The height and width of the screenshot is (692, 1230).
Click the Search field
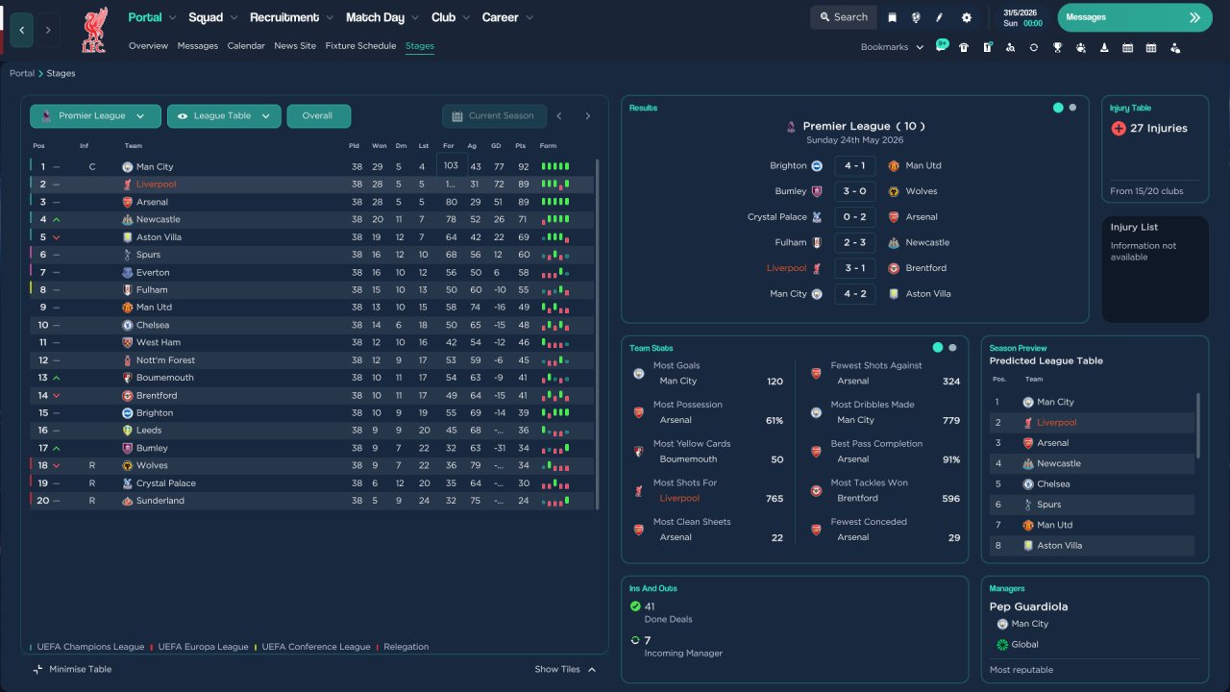(842, 17)
